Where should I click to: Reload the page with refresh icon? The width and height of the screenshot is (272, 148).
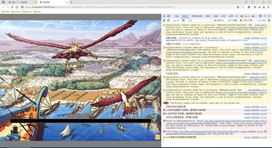pyautogui.click(x=12, y=7)
